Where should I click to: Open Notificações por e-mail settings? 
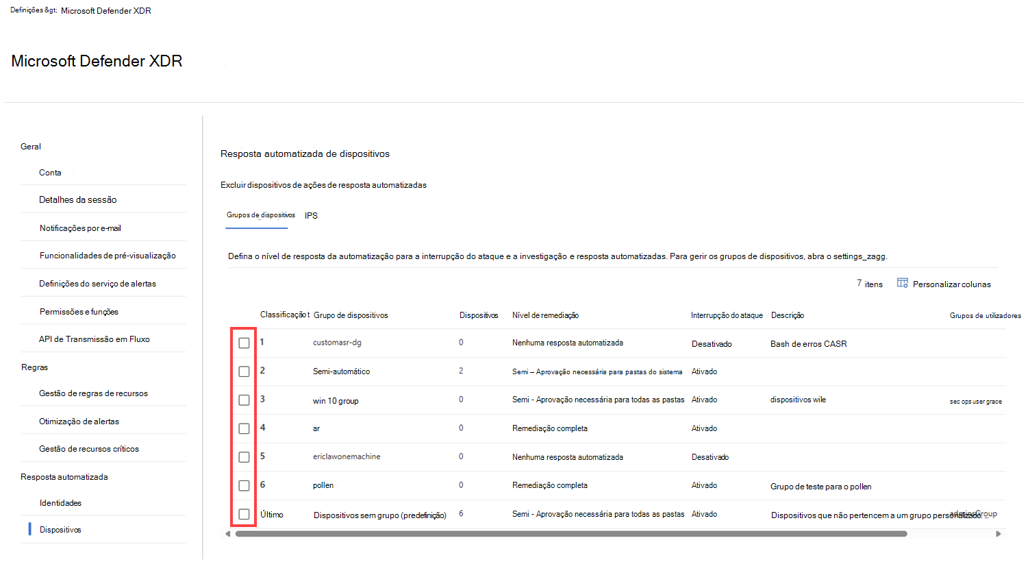coord(80,228)
